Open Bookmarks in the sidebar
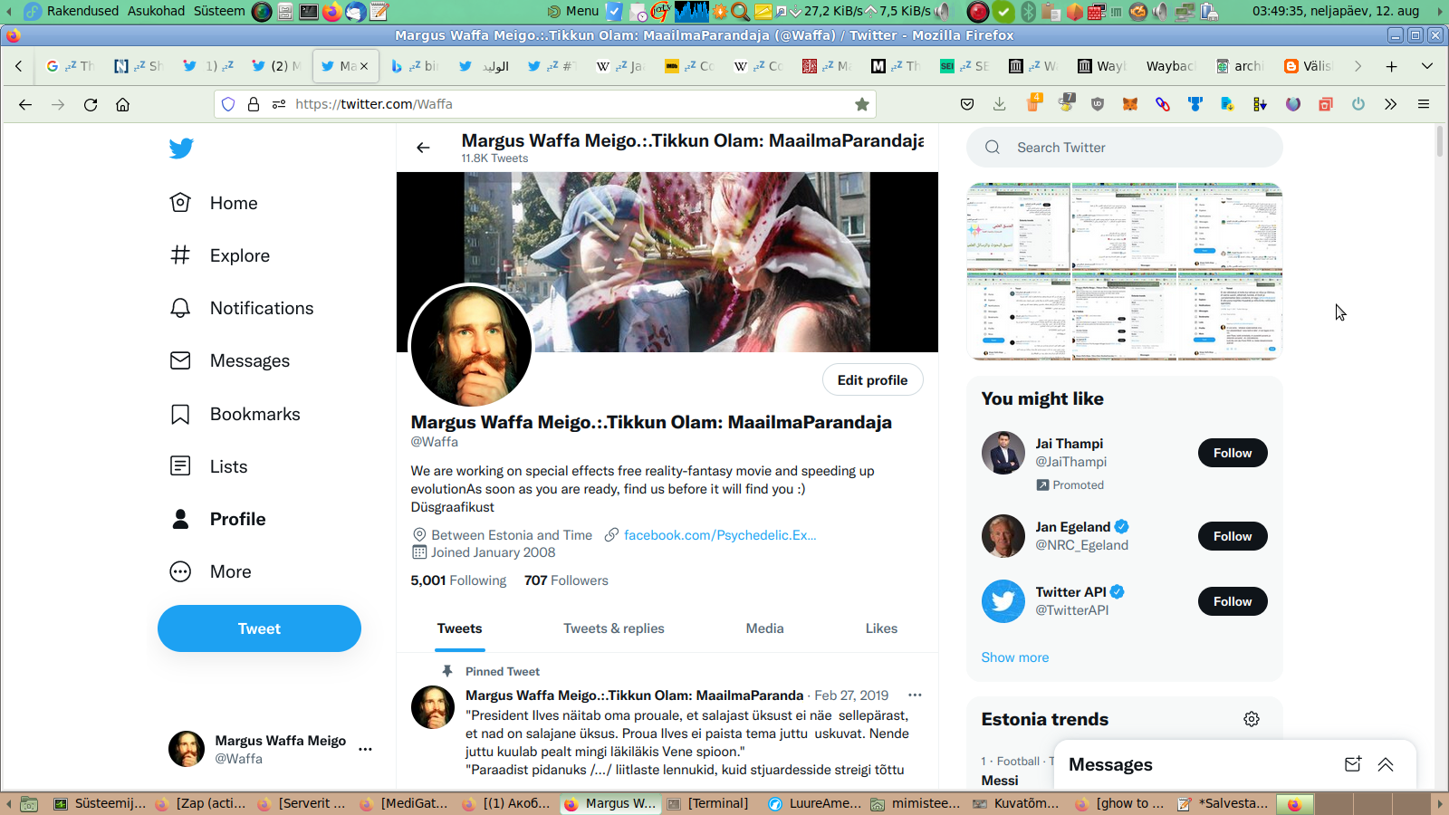Viewport: 1449px width, 815px height. point(235,414)
